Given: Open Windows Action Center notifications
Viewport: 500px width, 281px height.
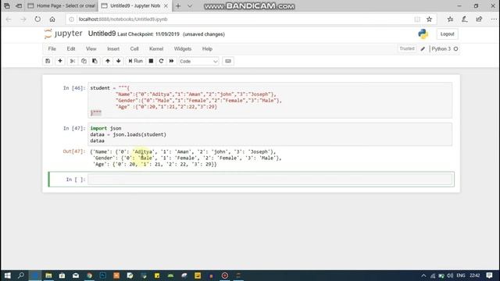Looking at the screenshot, I should tap(489, 276).
